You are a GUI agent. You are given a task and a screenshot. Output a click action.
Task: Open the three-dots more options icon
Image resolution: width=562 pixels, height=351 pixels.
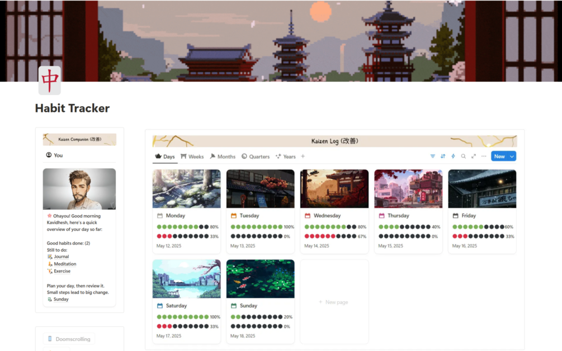[484, 156]
